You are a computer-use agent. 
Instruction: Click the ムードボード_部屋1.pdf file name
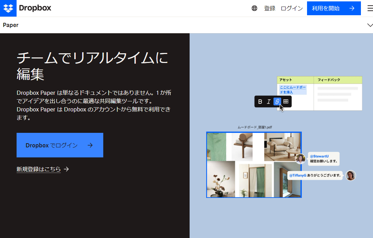pos(255,127)
